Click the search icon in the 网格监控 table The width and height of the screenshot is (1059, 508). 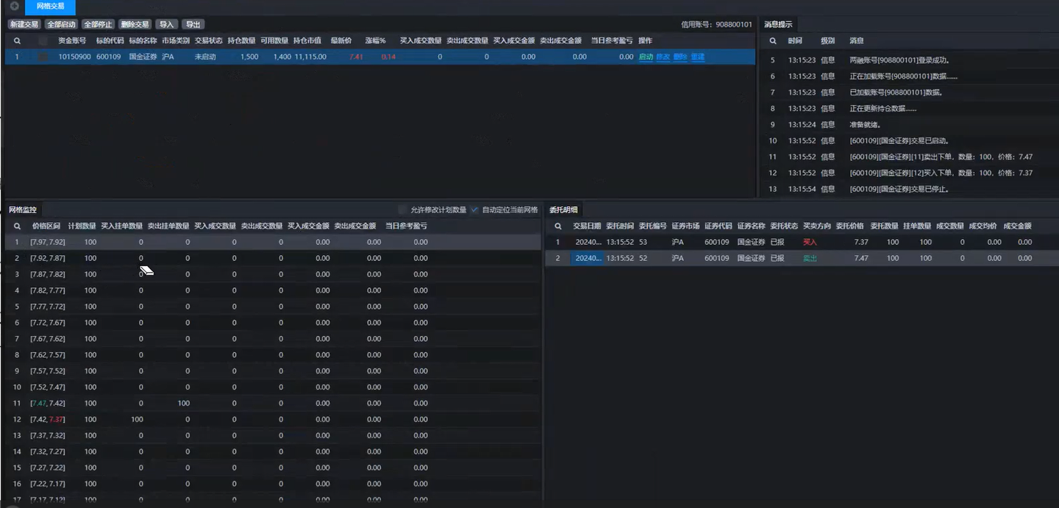17,226
